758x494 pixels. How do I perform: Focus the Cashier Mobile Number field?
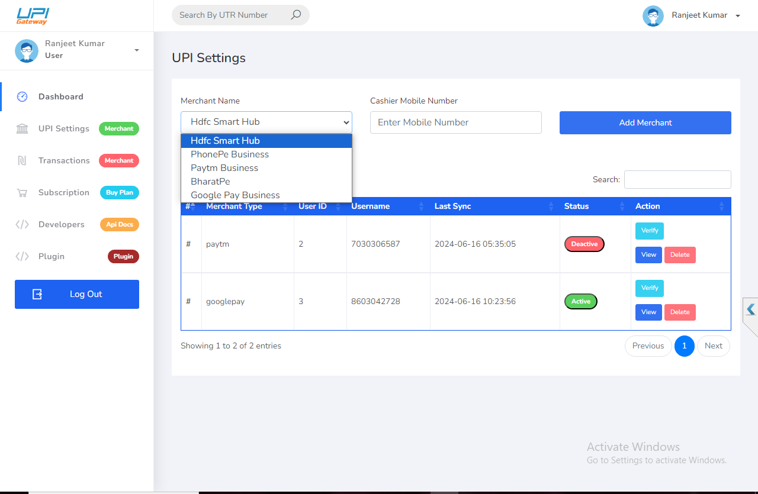(456, 122)
